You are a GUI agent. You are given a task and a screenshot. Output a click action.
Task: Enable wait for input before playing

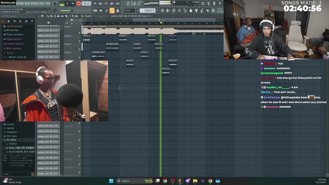pos(101,4)
